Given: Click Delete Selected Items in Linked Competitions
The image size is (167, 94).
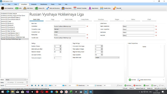Looking at the screenshot, I should point(144,80).
